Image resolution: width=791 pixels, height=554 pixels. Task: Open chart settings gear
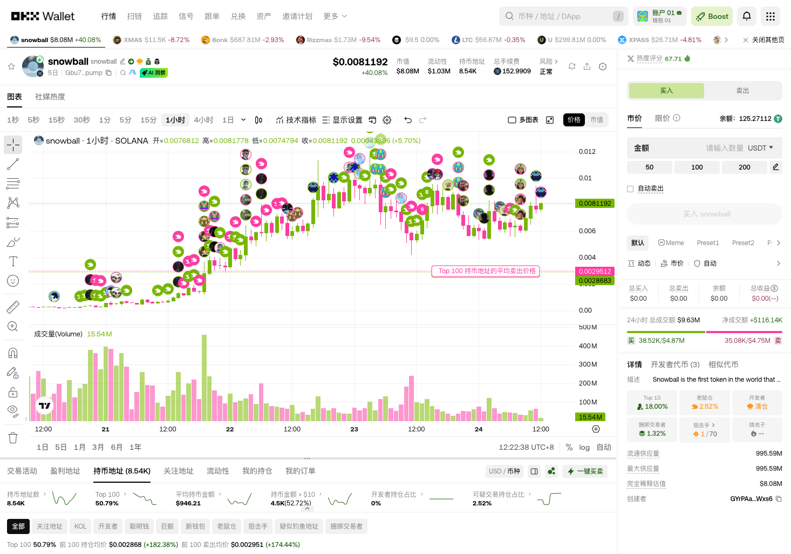click(387, 120)
